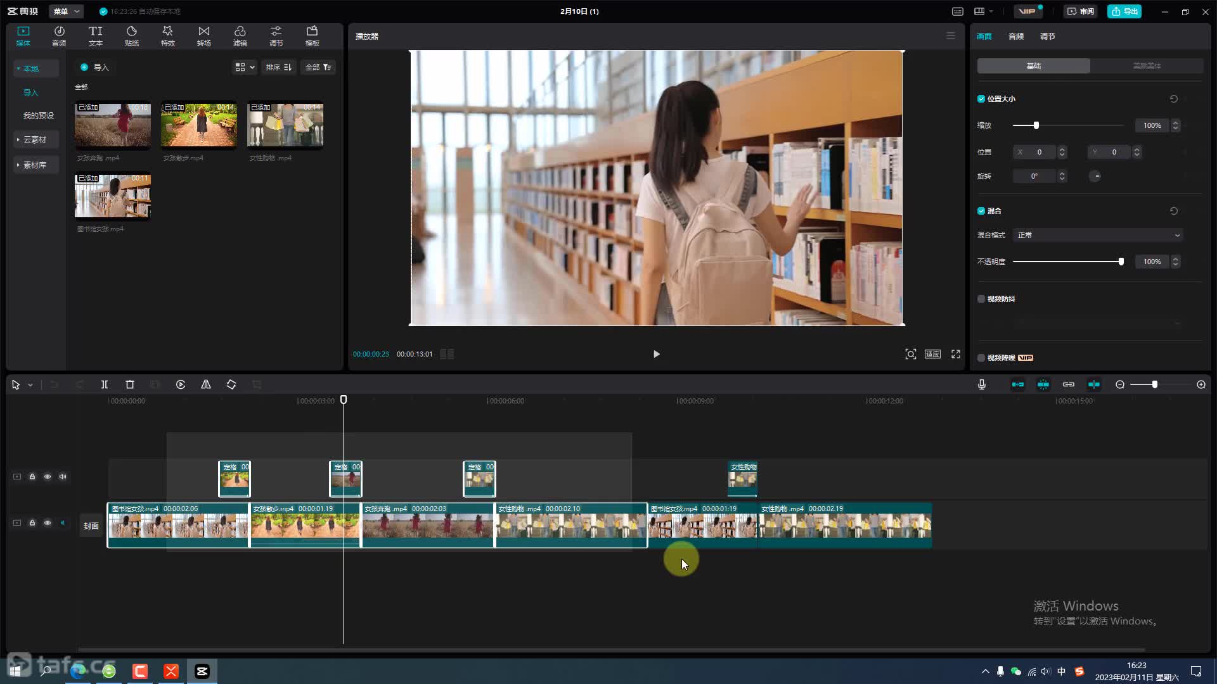The height and width of the screenshot is (684, 1217).
Task: Open the 排序 sort dropdown
Action: pos(278,67)
